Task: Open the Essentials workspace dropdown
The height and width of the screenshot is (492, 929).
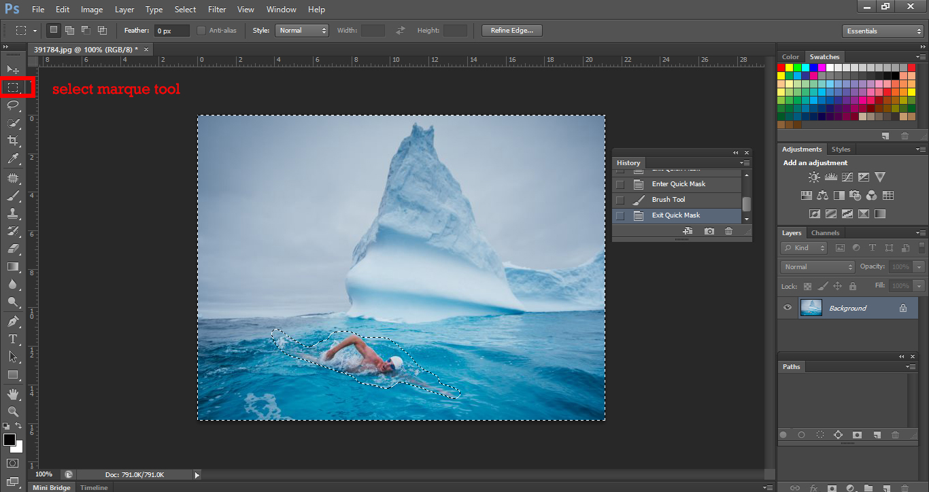Action: (x=882, y=31)
